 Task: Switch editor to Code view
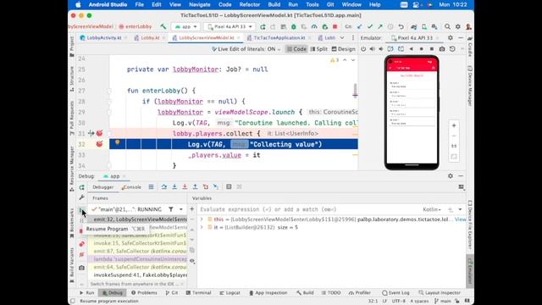[297, 49]
